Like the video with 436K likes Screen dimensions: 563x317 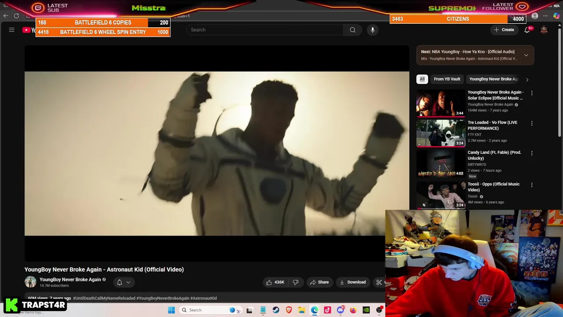point(275,282)
